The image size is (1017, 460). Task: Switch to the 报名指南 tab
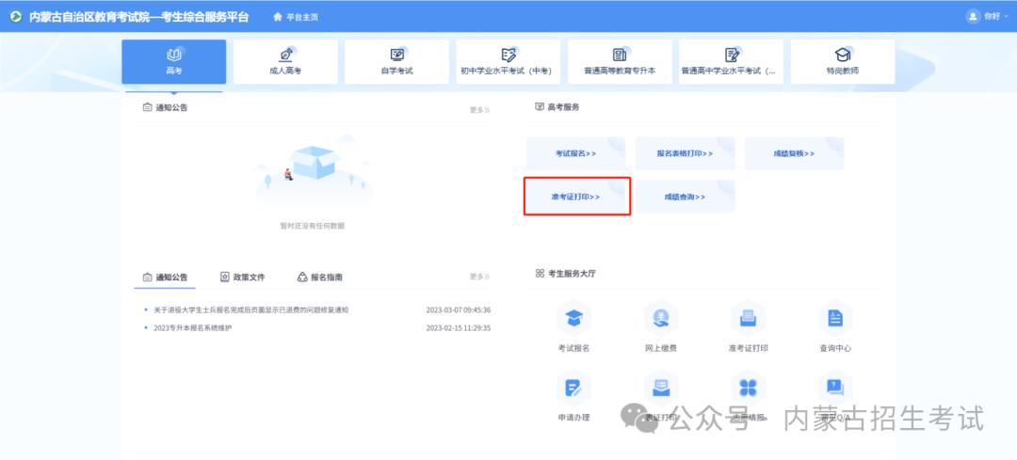[320, 277]
